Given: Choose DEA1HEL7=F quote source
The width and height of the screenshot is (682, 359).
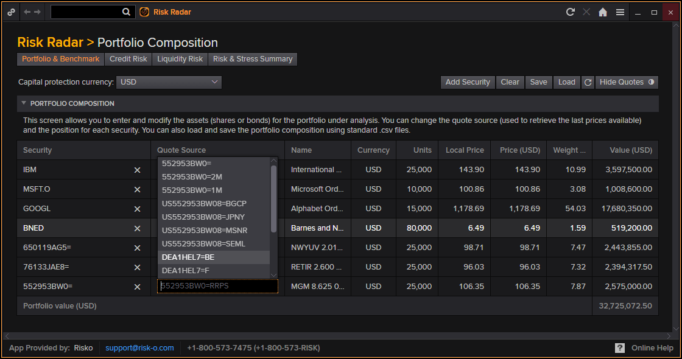Looking at the screenshot, I should point(214,270).
